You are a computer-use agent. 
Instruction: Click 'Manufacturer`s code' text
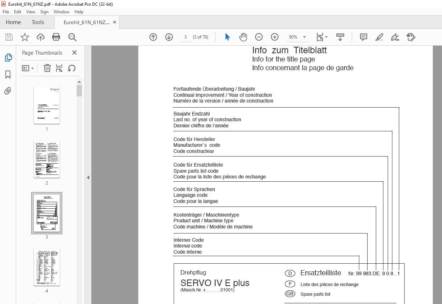[x=197, y=145]
